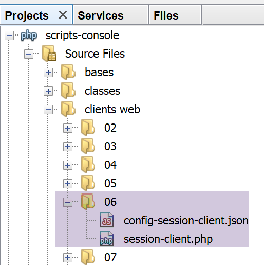Select the session-client.php file name
The width and height of the screenshot is (264, 265).
pos(168,239)
